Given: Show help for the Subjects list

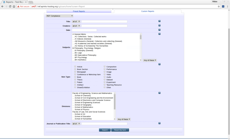Looking at the screenshot, I should point(160,34).
